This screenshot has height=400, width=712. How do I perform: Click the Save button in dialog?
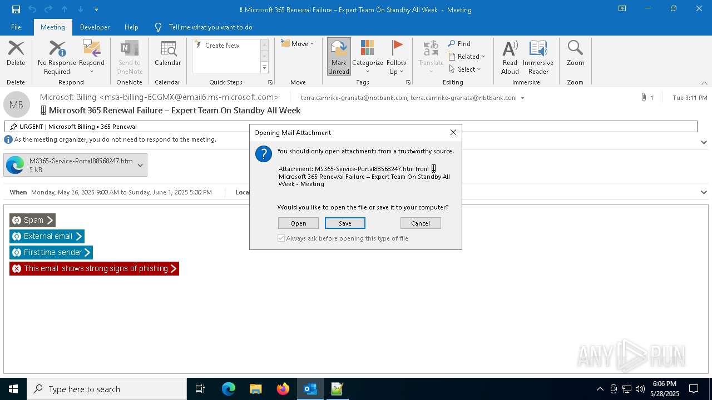(345, 223)
